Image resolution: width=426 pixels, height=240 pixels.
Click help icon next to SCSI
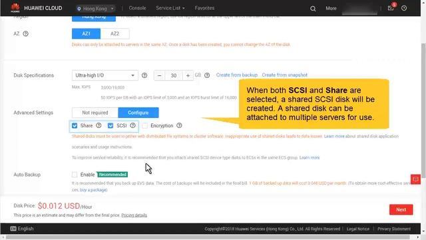[x=132, y=125]
